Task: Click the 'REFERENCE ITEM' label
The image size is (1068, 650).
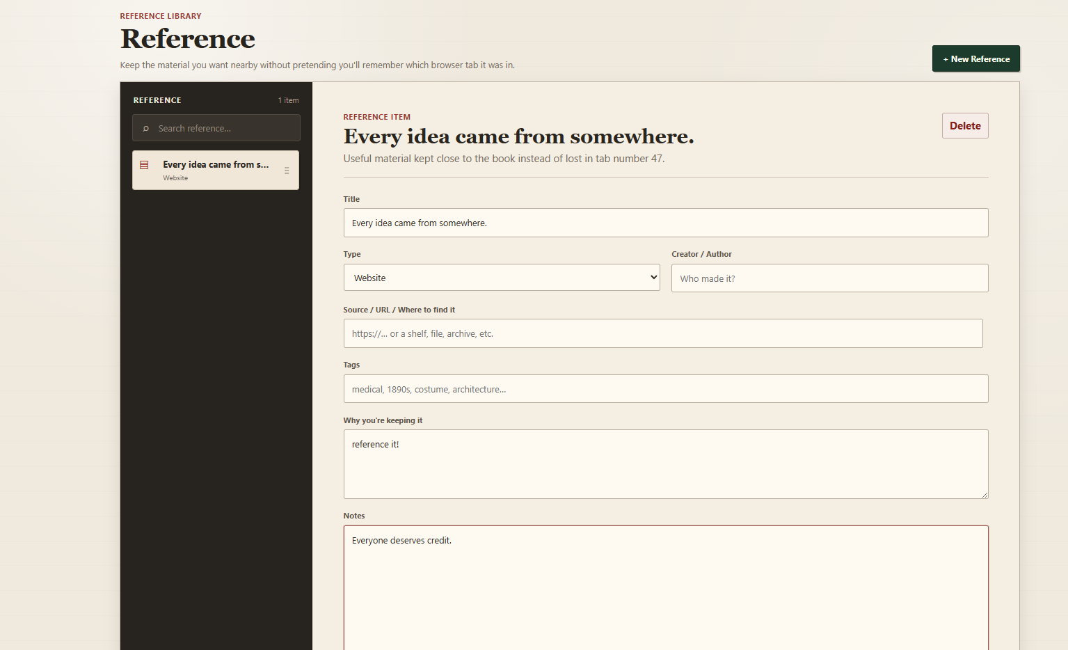Action: (377, 117)
